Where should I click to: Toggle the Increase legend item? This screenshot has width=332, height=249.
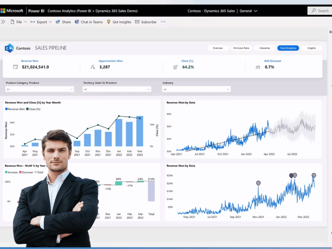coord(11,172)
